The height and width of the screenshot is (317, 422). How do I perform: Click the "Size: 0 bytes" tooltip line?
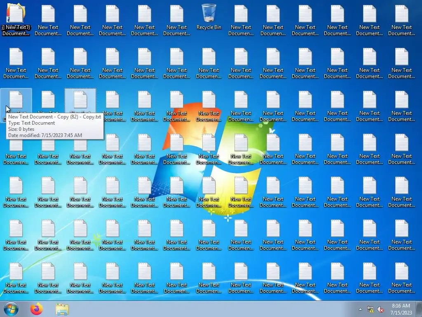coord(21,129)
